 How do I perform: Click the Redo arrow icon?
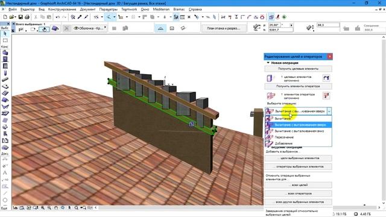pos(65,17)
